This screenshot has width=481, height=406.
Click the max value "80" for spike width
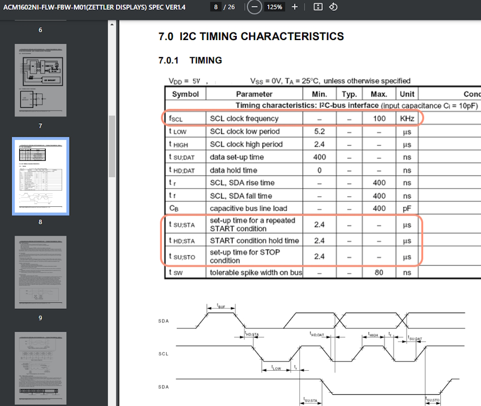[x=379, y=272]
